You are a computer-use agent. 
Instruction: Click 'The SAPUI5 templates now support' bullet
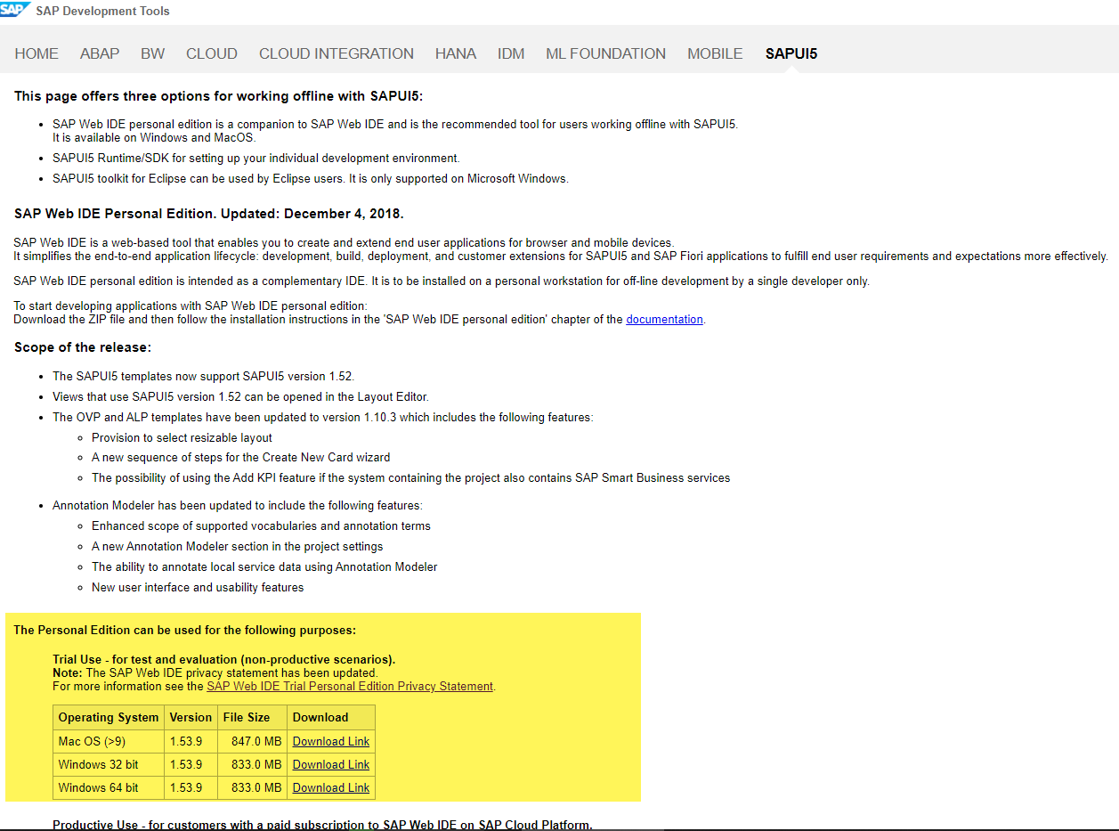coord(203,376)
